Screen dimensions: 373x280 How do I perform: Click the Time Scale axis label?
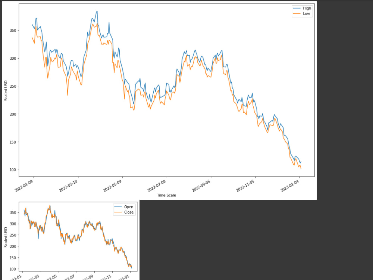coord(166,195)
